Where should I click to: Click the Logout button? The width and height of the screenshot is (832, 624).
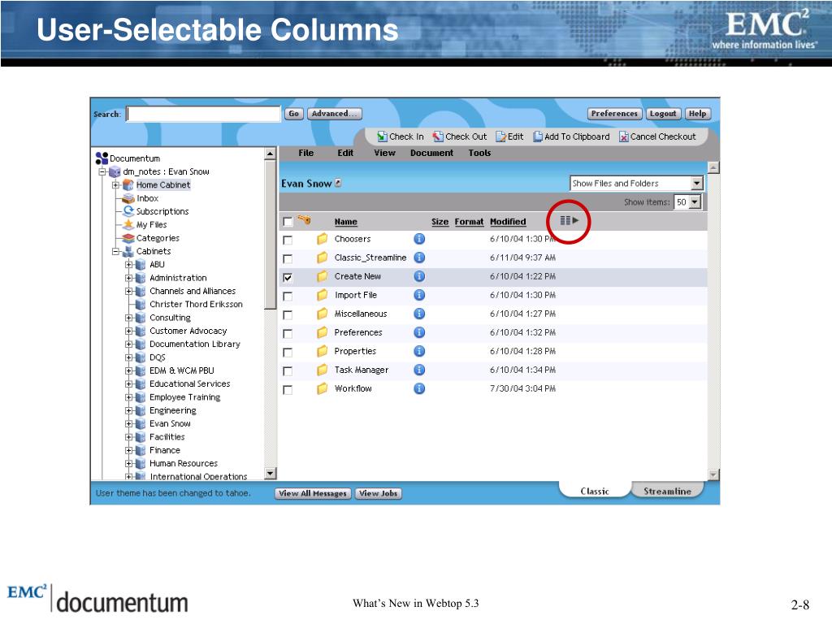point(663,114)
